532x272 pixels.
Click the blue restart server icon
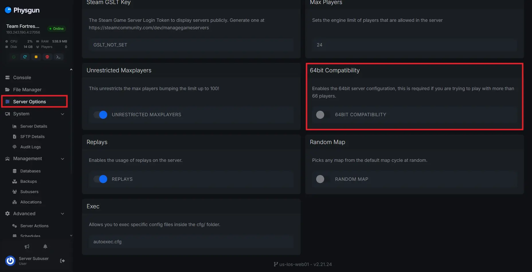coord(25,57)
